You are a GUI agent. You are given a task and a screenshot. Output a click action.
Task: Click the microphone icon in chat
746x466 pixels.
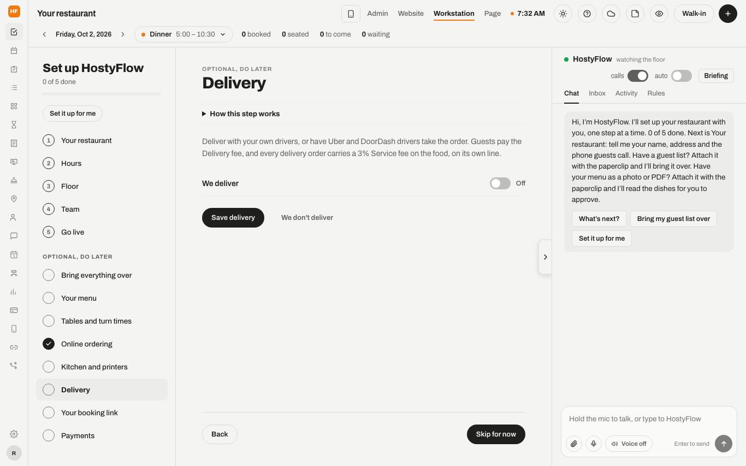coord(594,444)
